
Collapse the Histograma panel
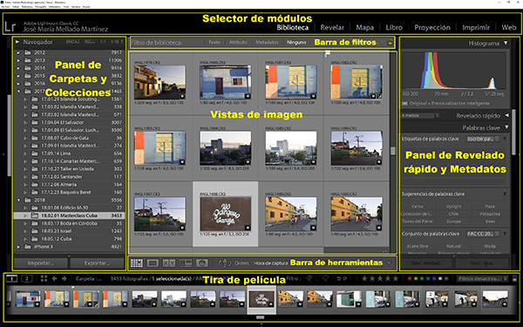506,43
